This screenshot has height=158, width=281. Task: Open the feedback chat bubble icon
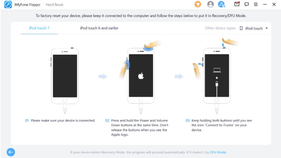point(246,4)
